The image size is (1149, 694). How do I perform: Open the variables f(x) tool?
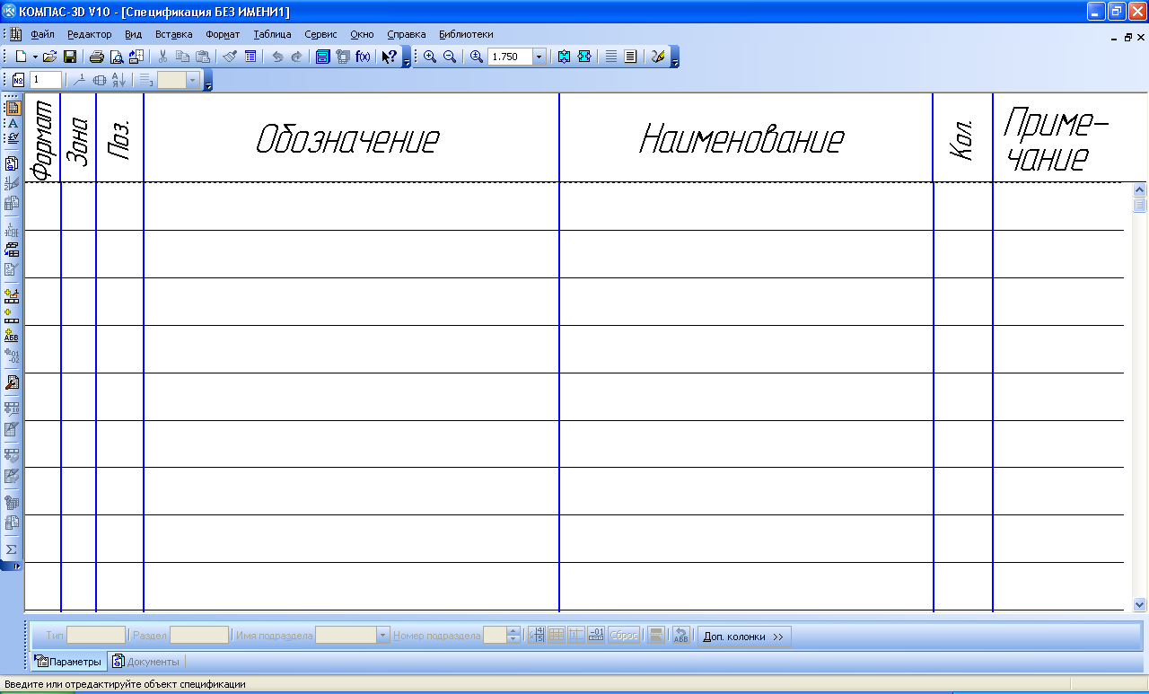(x=363, y=57)
